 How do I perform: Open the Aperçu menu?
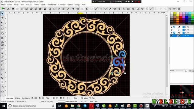[77, 5]
